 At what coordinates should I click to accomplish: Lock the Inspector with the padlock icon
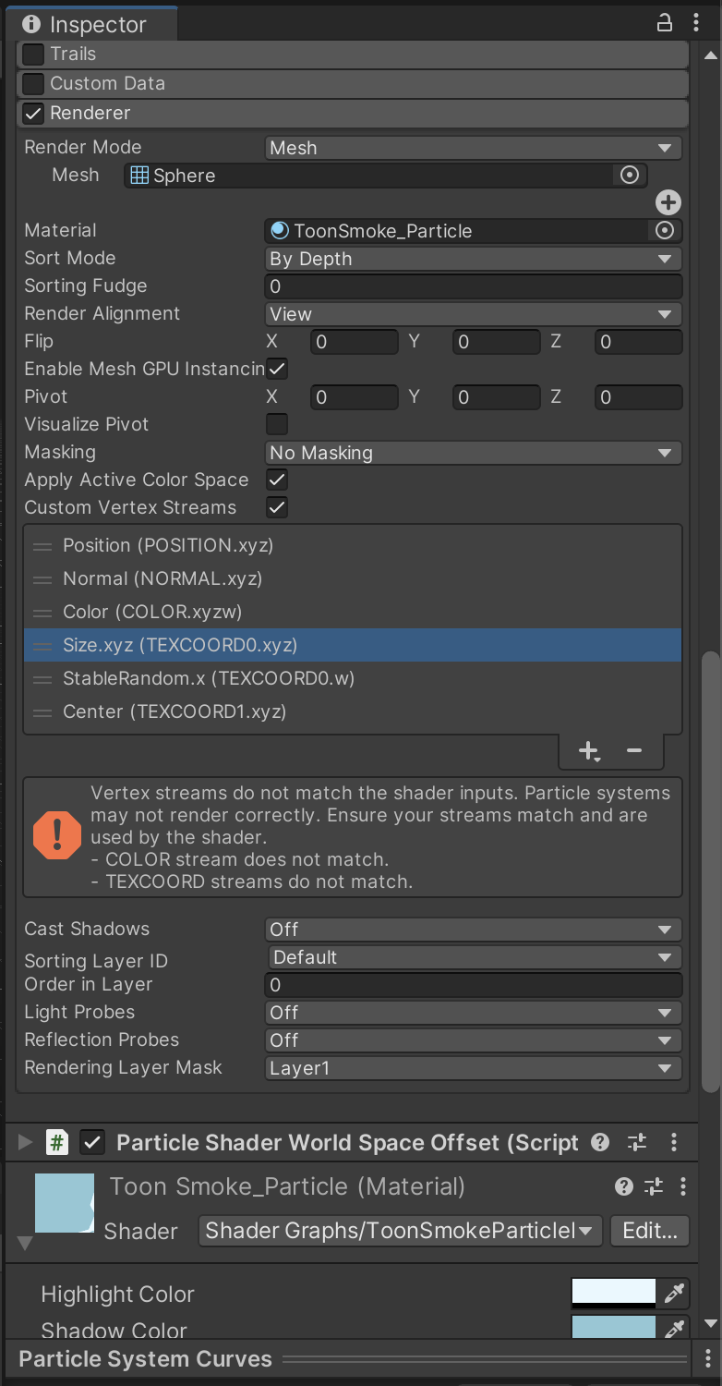pos(664,21)
